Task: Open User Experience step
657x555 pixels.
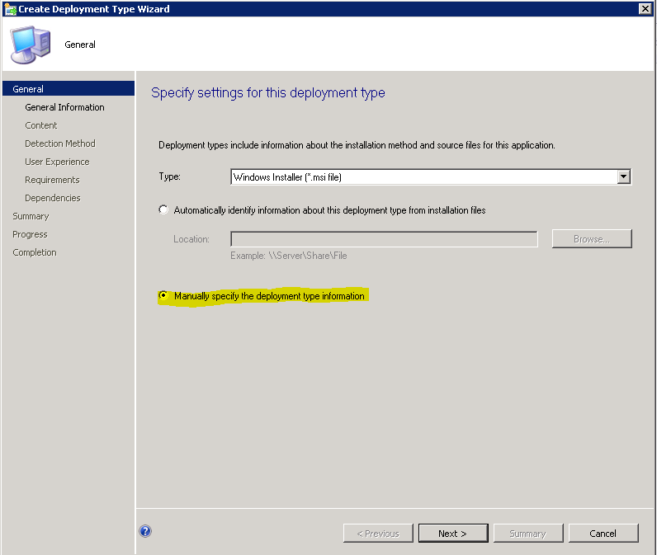Action: tap(58, 162)
